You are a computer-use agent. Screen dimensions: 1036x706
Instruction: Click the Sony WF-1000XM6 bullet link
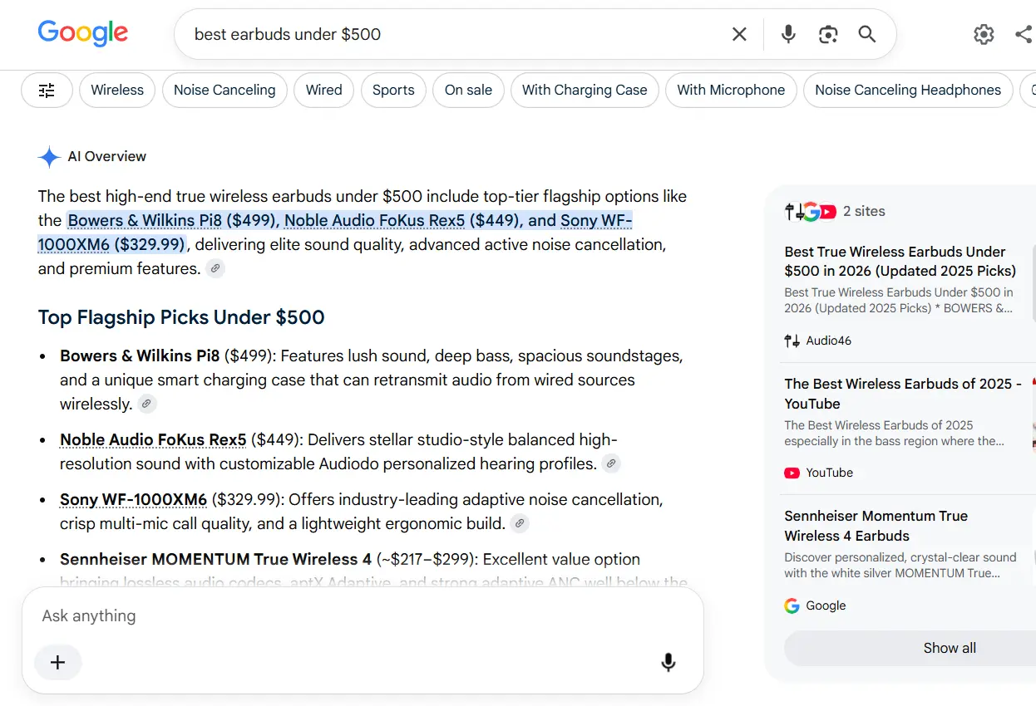click(133, 499)
